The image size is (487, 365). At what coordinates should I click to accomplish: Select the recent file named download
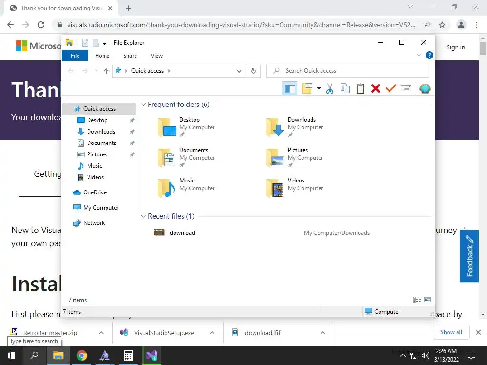coord(182,233)
